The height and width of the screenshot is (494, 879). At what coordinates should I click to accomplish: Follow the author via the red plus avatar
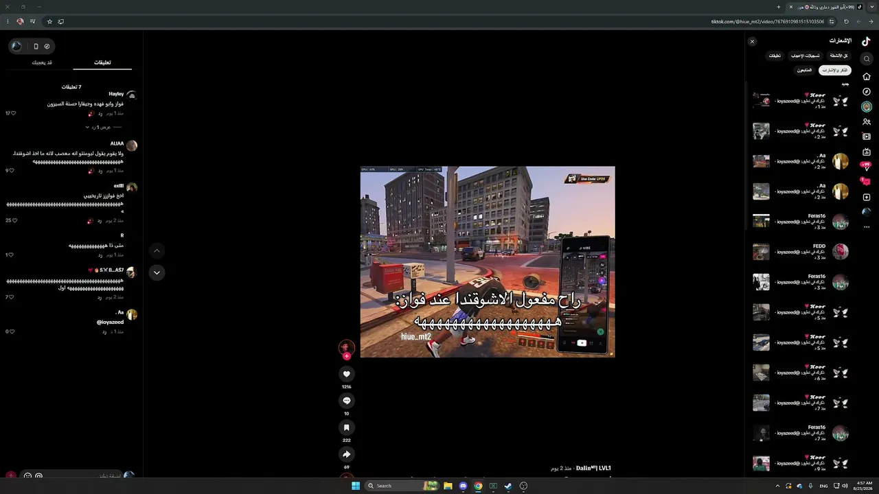click(x=346, y=356)
